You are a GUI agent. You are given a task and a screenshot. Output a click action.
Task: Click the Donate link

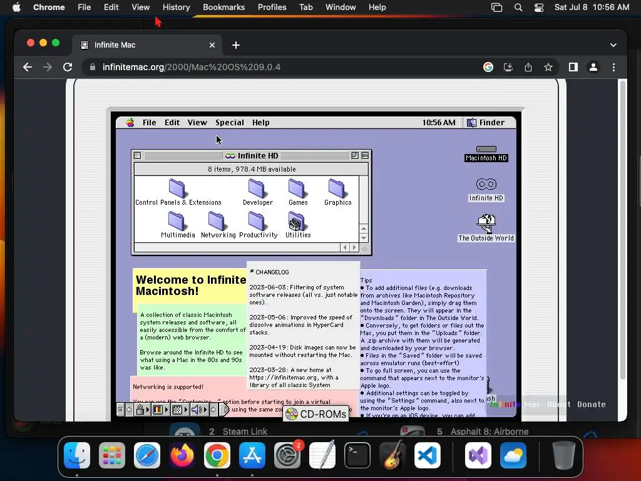click(x=591, y=404)
